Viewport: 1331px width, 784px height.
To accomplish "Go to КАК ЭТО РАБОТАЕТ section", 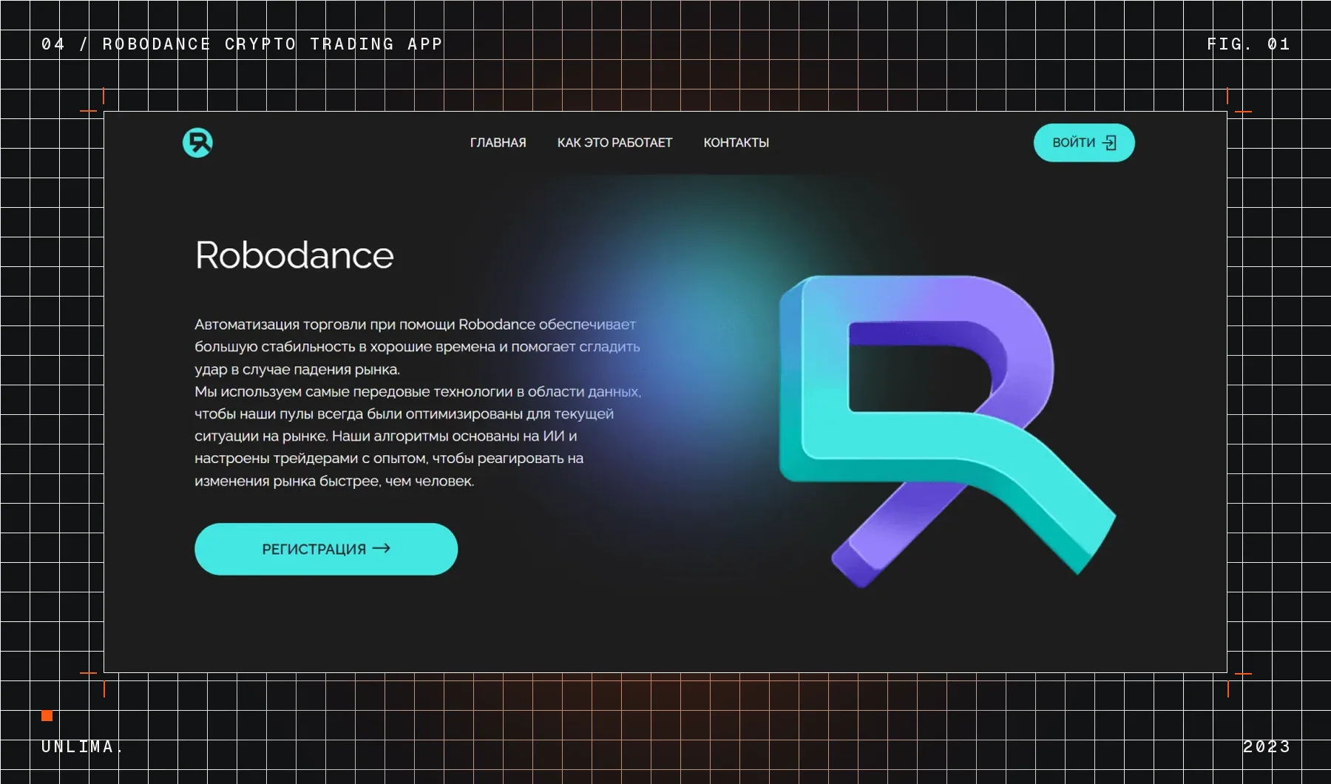I will point(614,143).
